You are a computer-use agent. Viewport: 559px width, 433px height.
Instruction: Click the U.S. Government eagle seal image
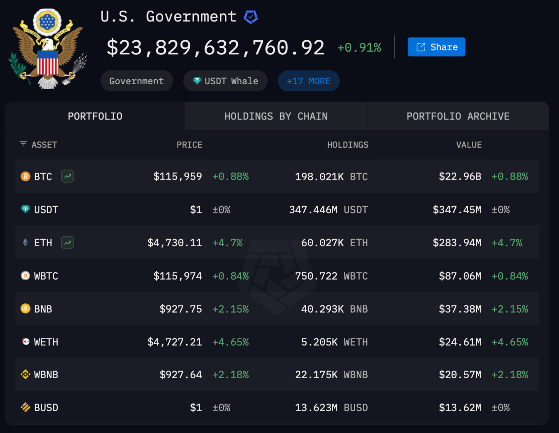point(47,49)
